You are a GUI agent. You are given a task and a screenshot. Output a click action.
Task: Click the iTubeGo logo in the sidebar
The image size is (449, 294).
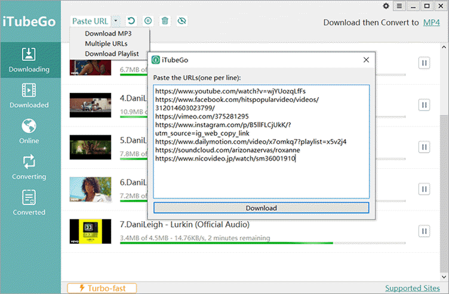coord(29,21)
